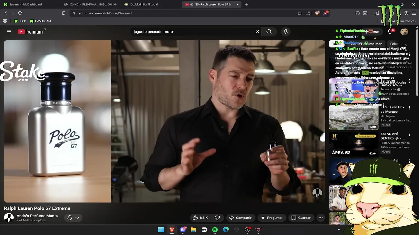Share the video via Compartir
Screen dimensions: 419x235
(x=240, y=218)
